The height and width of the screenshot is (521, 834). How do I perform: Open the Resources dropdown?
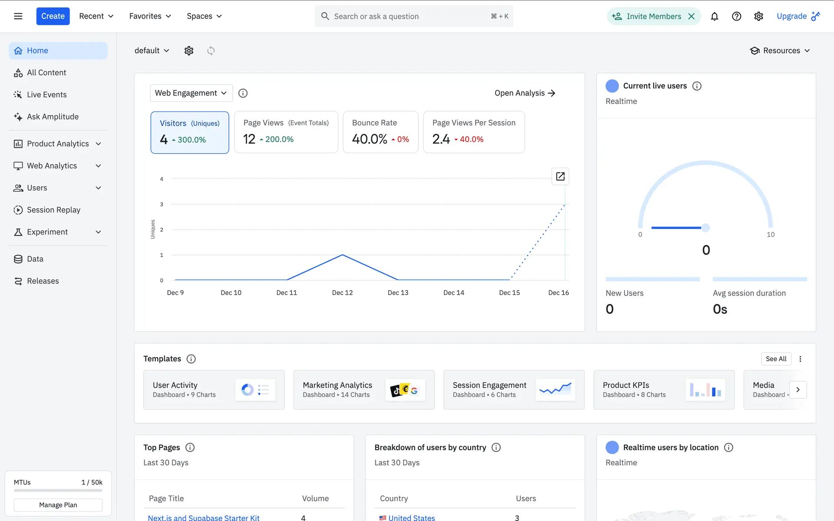click(780, 51)
